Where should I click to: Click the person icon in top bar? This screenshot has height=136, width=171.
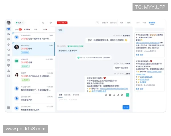(43, 23)
